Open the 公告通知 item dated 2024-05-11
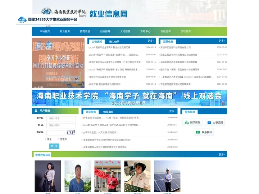The width and height of the screenshot is (259, 194). pyautogui.click(x=114, y=70)
